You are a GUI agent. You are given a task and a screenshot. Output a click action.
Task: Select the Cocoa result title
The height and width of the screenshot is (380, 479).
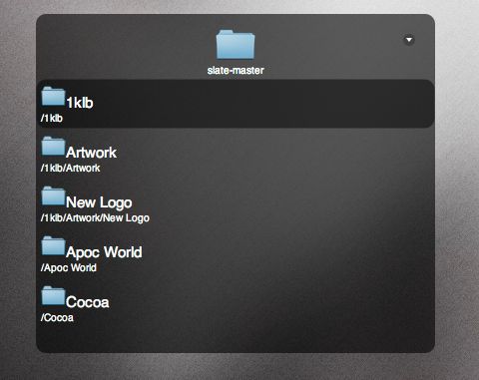tap(88, 302)
